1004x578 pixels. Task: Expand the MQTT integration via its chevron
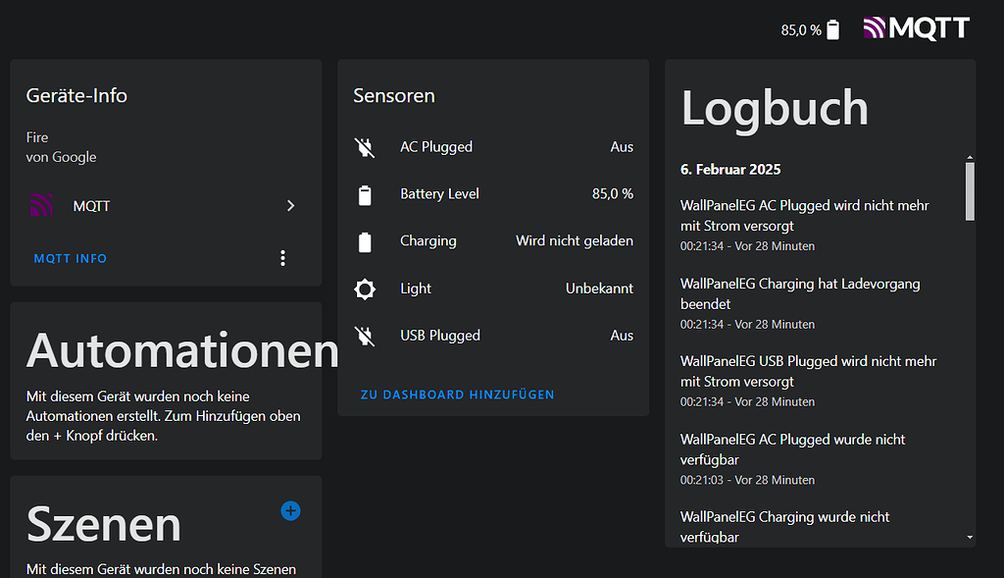(290, 205)
